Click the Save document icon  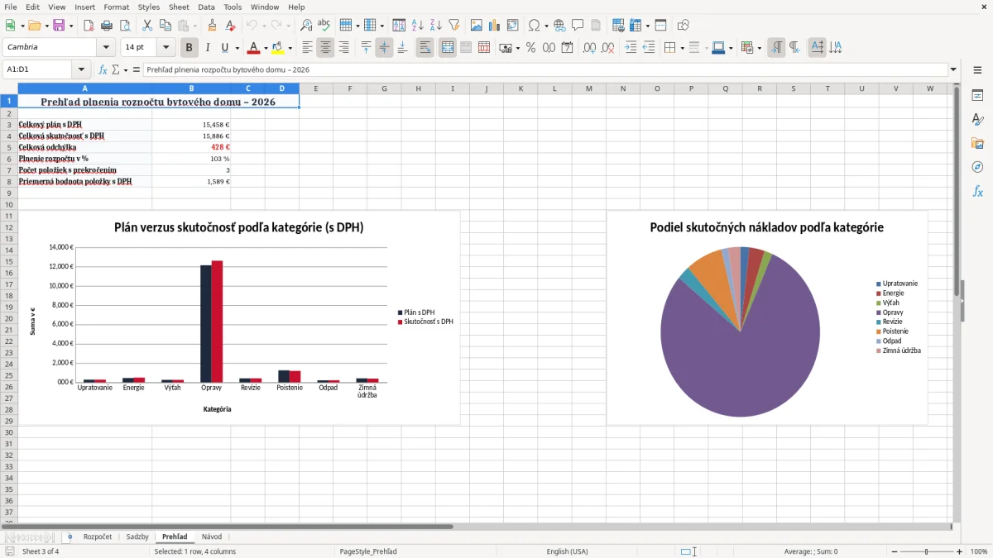58,26
